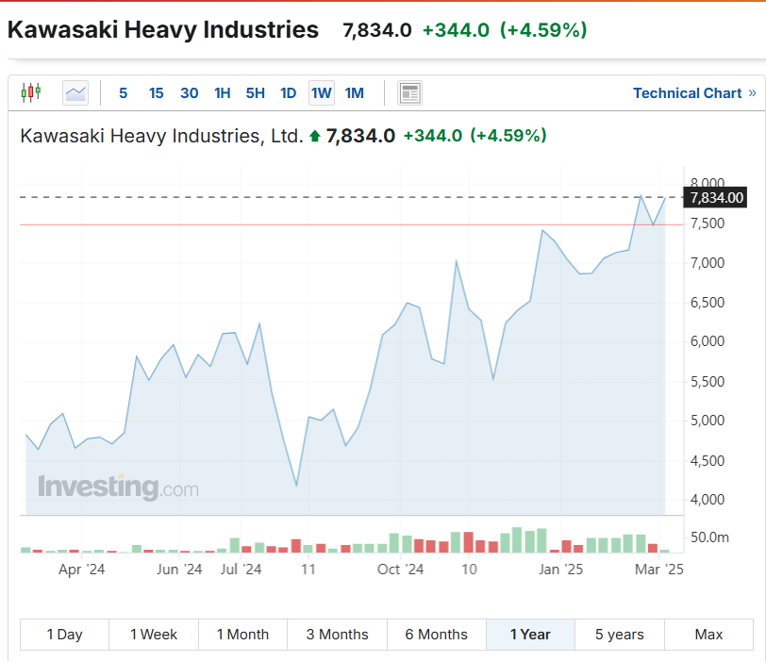
Task: Choose the 5H interval
Action: (255, 92)
